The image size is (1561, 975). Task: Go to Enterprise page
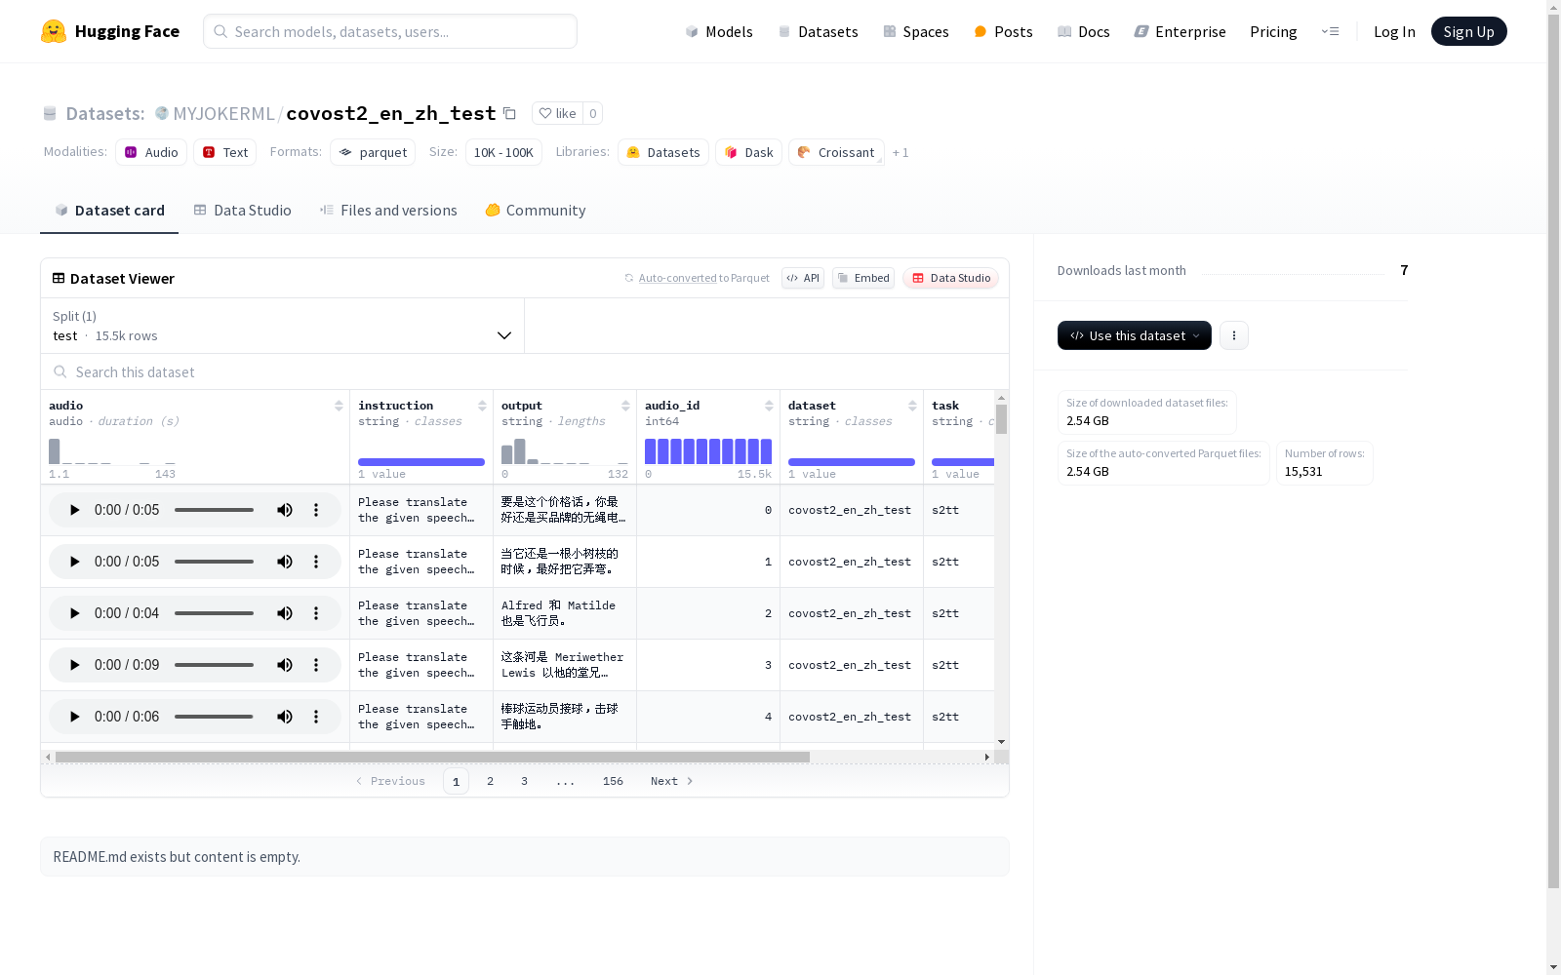point(1181,32)
